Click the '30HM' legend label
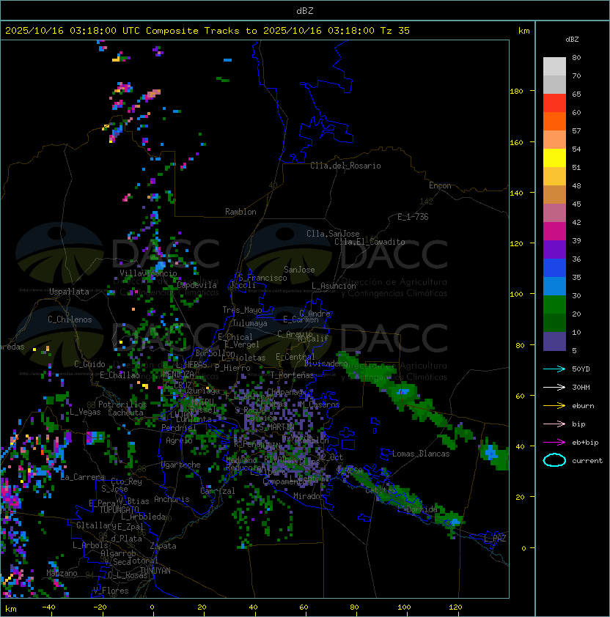Image resolution: width=610 pixels, height=617 pixels. click(581, 387)
